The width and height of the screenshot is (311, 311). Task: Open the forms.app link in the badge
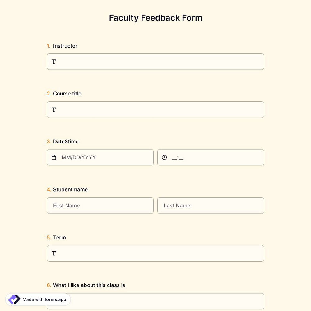(55, 299)
